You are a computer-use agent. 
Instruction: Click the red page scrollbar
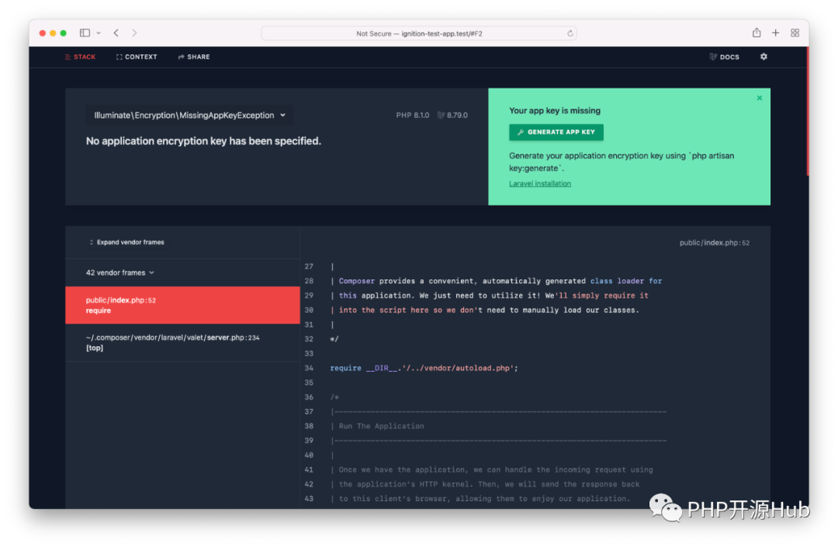click(807, 111)
